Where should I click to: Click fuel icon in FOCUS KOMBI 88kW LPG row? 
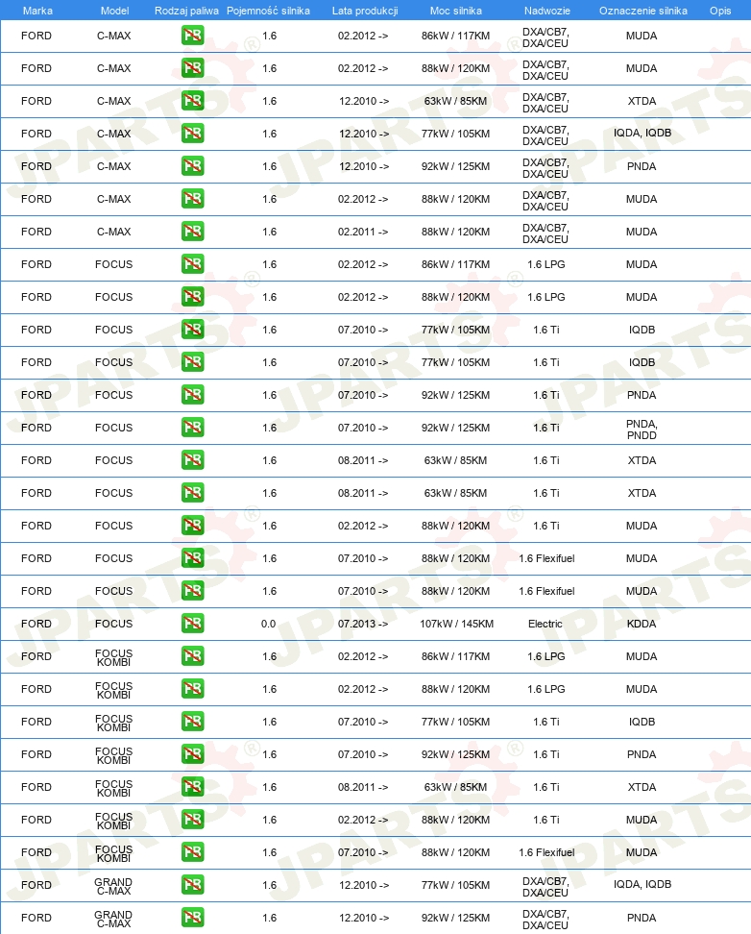pyautogui.click(x=192, y=689)
